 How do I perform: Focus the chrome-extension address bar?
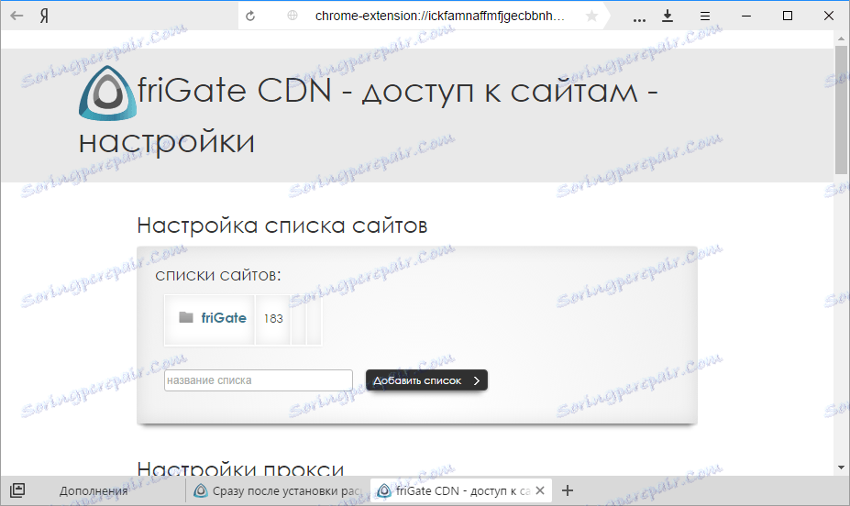tap(439, 16)
